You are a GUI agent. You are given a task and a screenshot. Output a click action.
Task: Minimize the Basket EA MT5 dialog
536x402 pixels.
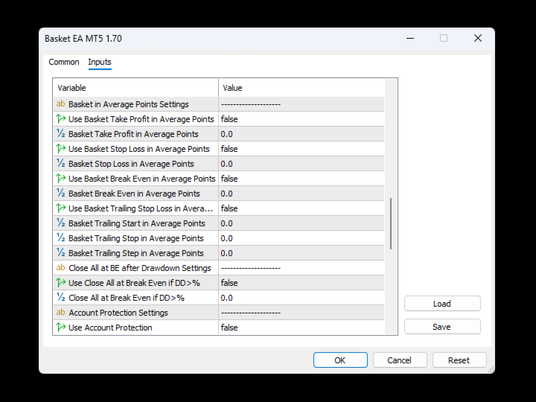point(410,38)
